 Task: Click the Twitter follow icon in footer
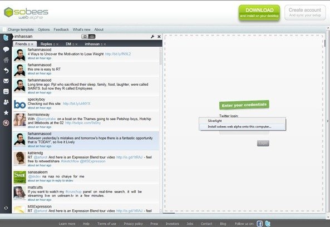click(x=268, y=224)
